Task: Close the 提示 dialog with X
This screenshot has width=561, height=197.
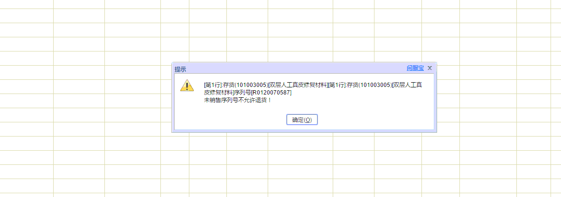Action: point(430,68)
